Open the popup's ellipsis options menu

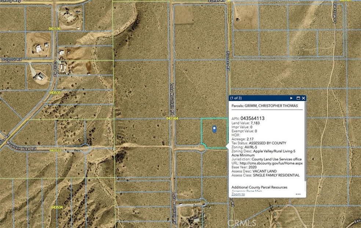click(298, 194)
